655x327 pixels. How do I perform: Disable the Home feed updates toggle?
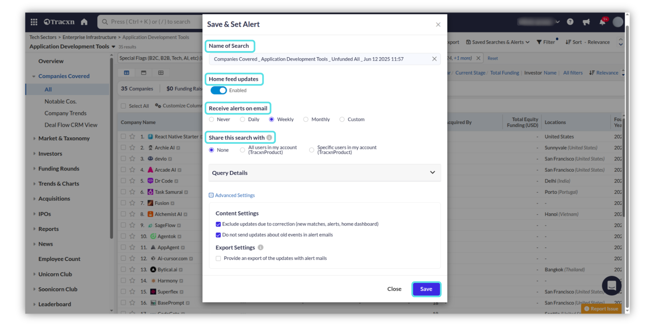[x=219, y=90]
